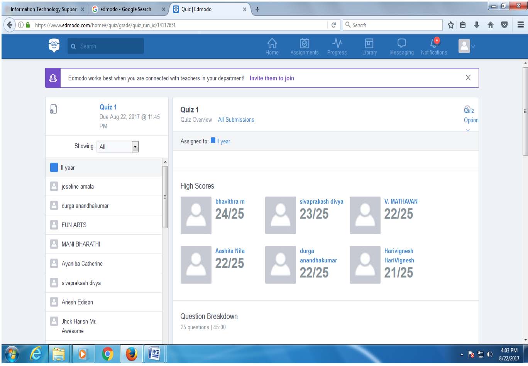Select sivaprakash divya in student list

click(x=103, y=283)
